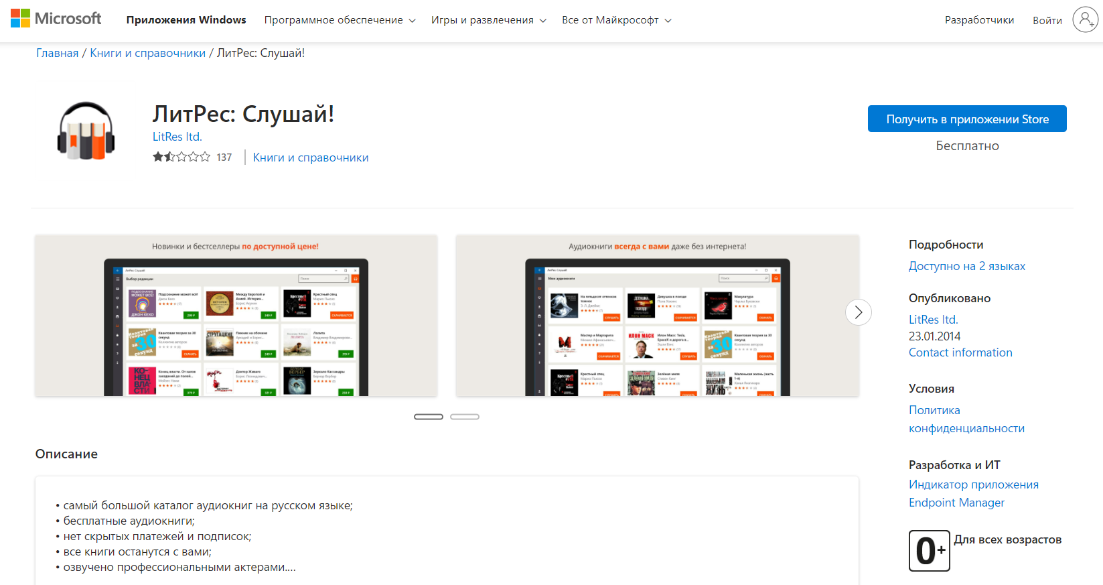
Task: Open LitRes ltd. link under Опубликовано
Action: pyautogui.click(x=933, y=320)
